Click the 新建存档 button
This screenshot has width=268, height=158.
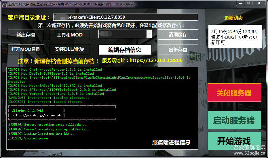pos(26,35)
